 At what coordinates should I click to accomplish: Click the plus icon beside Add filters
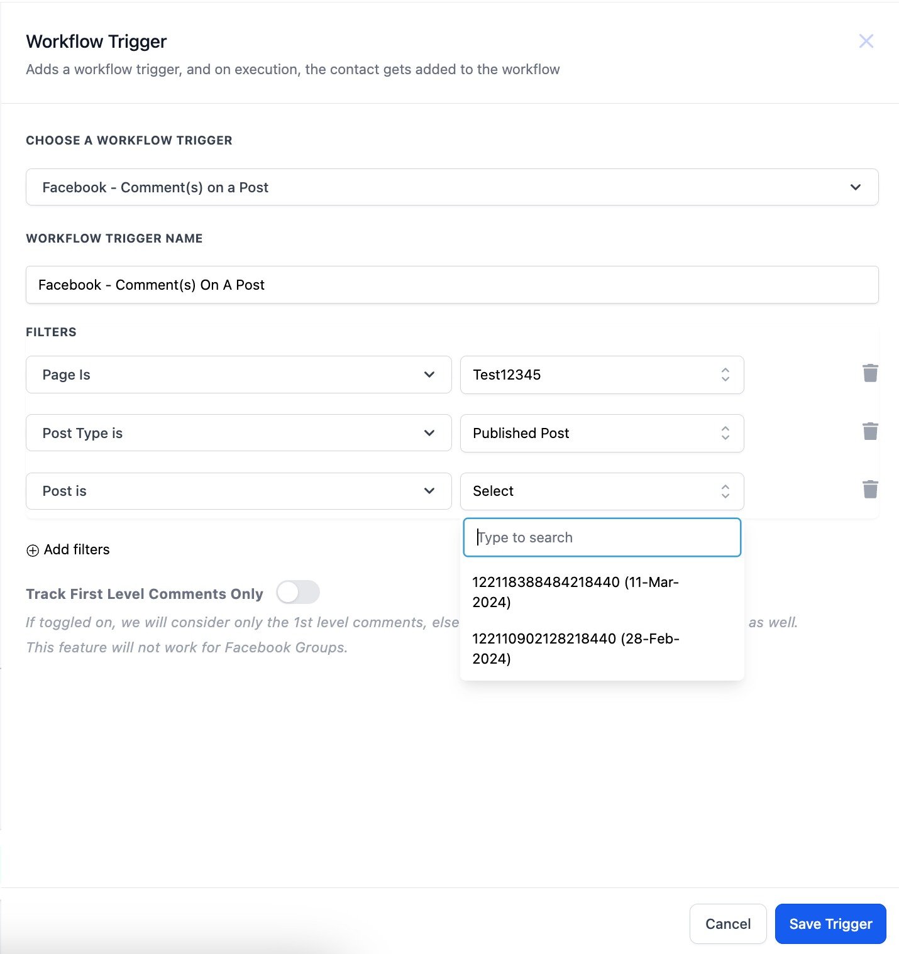click(33, 551)
